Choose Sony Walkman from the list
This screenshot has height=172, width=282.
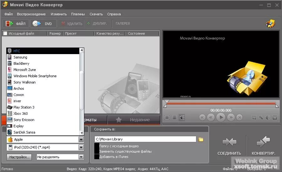pos(43,82)
